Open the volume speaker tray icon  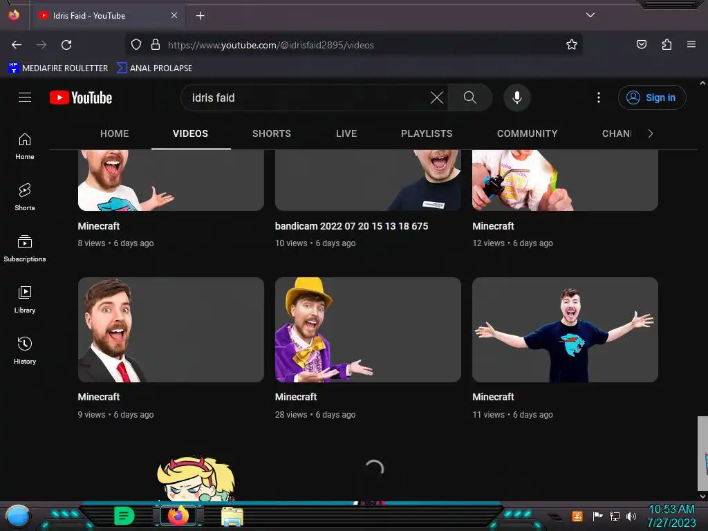point(631,516)
